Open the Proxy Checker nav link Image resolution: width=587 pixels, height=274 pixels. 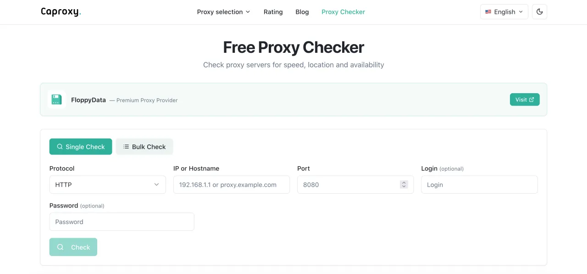point(343,12)
